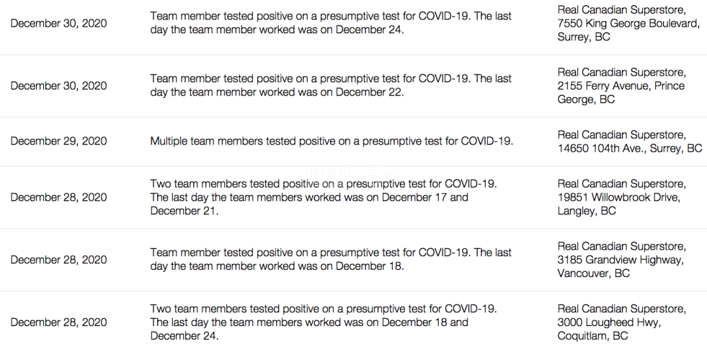Click the December 28 date in the Coquitlam row
The width and height of the screenshot is (707, 349).
(x=58, y=322)
